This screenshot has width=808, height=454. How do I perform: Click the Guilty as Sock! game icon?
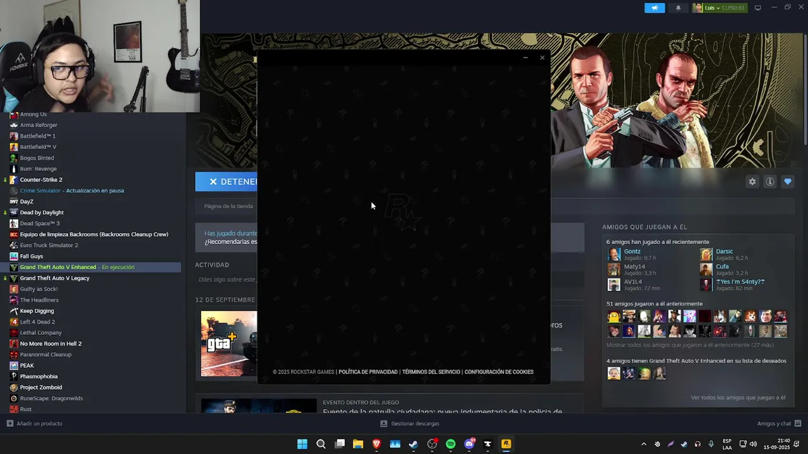click(14, 289)
